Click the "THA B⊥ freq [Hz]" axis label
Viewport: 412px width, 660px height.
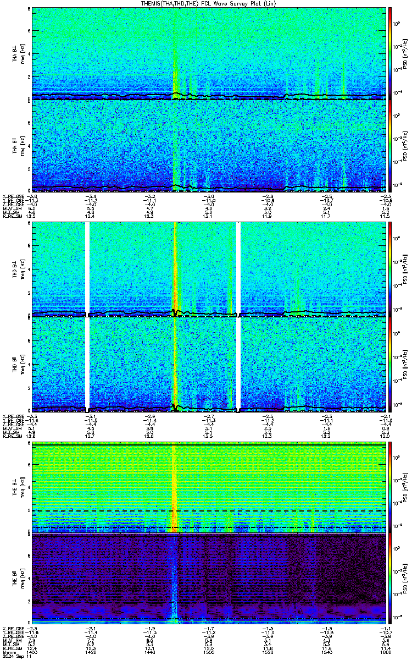[x=18, y=53]
